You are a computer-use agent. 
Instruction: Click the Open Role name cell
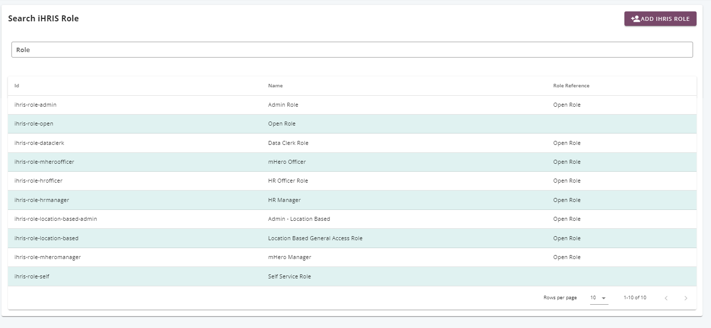282,124
